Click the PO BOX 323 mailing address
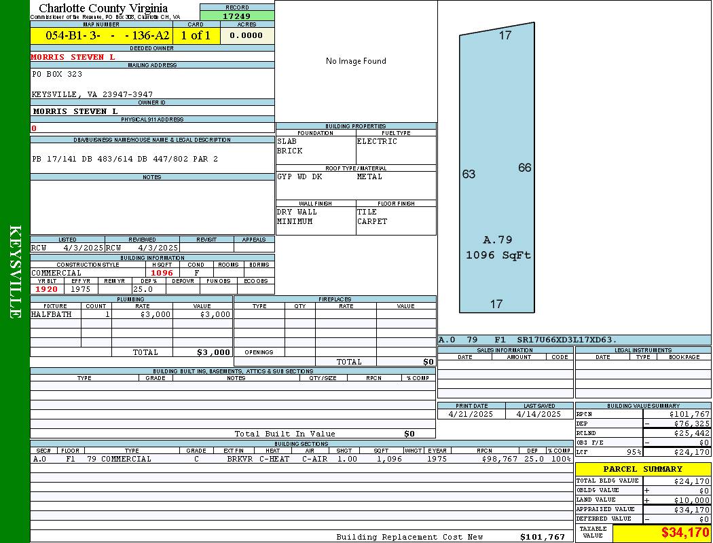Viewport: 713px width, 543px height. click(x=57, y=74)
